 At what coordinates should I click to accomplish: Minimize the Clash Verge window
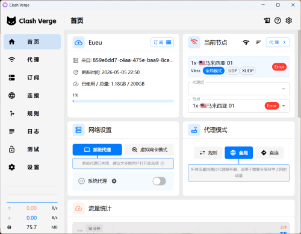pos(263,5)
